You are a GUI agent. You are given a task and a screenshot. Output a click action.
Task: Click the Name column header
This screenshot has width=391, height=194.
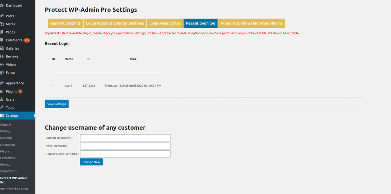point(69,59)
